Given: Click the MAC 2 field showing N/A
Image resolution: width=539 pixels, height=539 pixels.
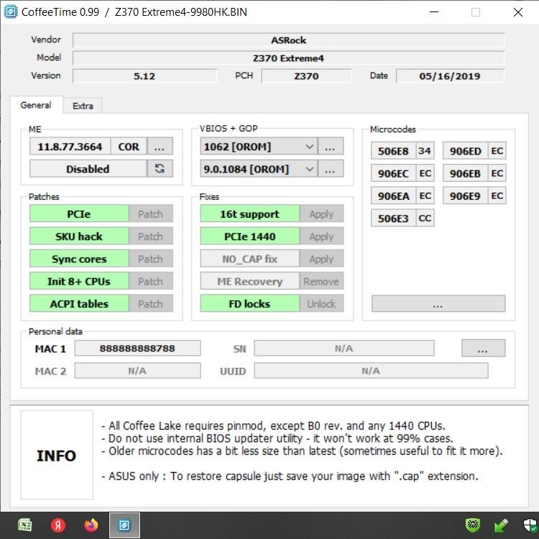Looking at the screenshot, I should (137, 371).
